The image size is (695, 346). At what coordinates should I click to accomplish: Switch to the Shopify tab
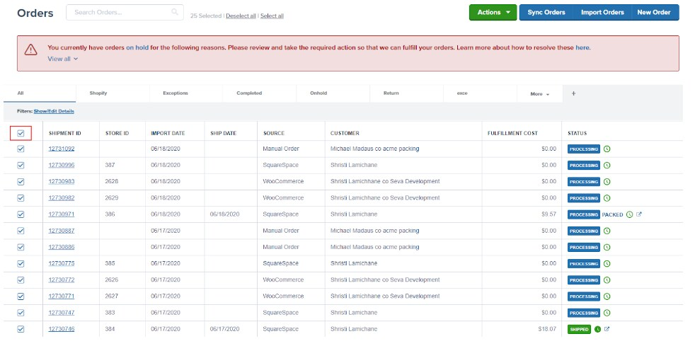(x=113, y=93)
